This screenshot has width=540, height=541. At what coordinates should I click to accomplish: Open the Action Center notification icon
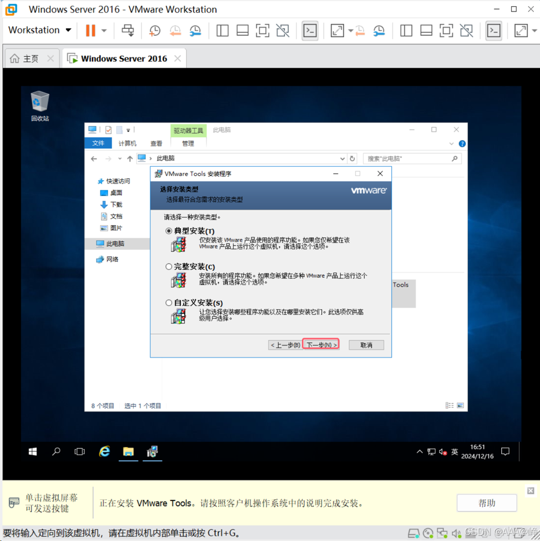(505, 452)
